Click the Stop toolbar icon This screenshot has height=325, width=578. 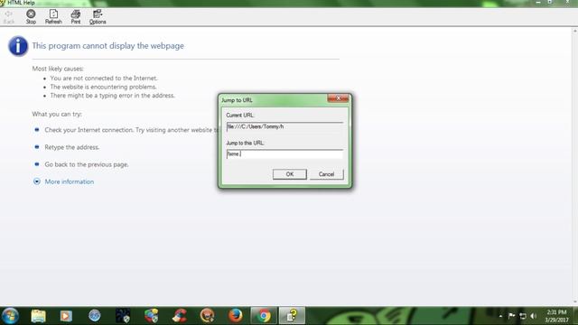pos(31,17)
